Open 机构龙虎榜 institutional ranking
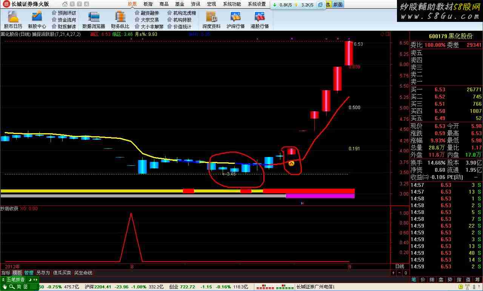The height and width of the screenshot is (291, 483). pyautogui.click(x=182, y=13)
